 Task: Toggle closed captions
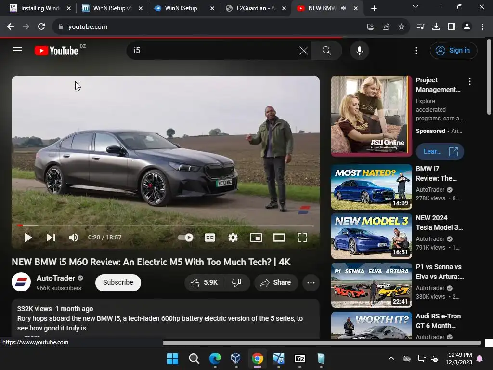(210, 238)
